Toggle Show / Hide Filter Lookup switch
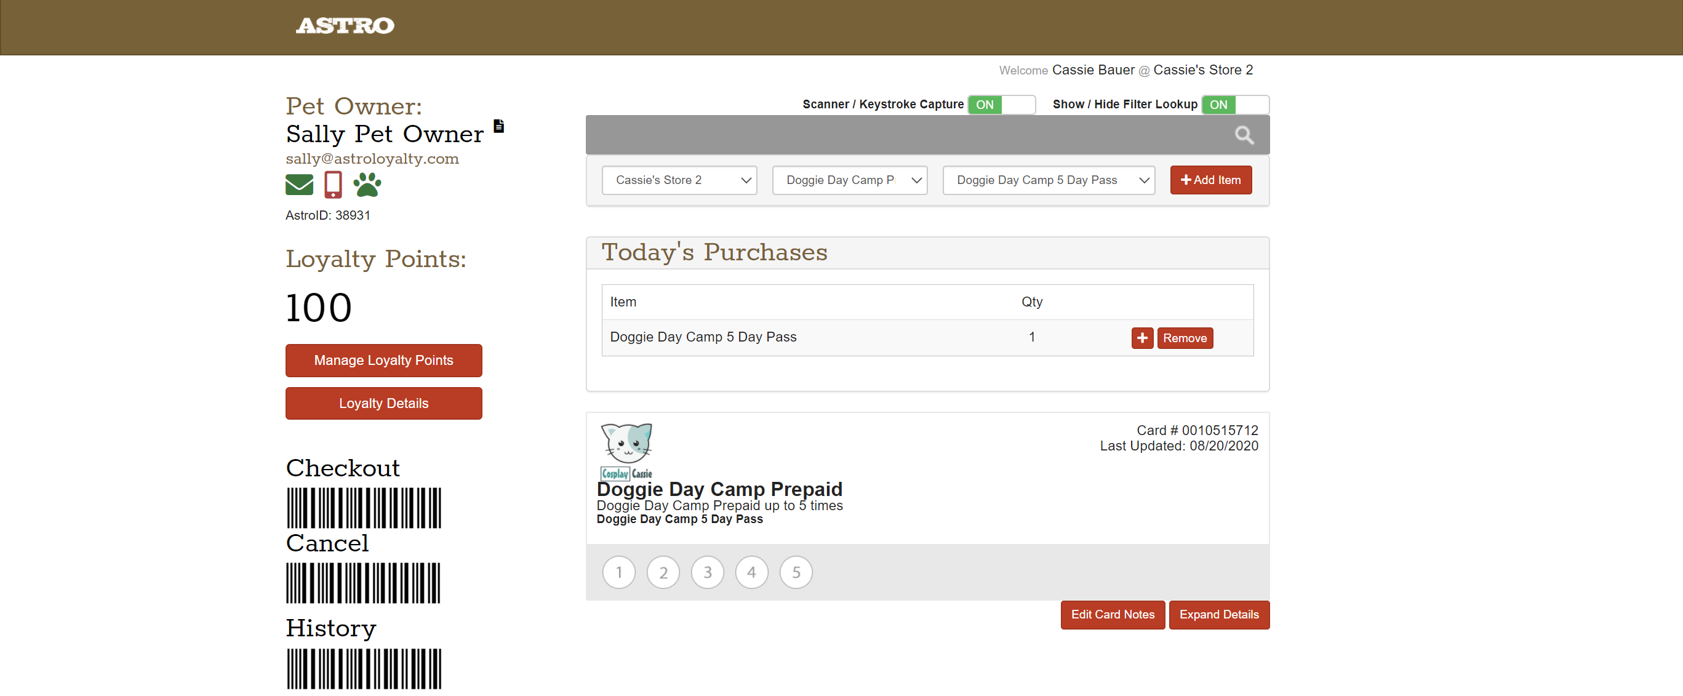1683x696 pixels. pos(1234,105)
